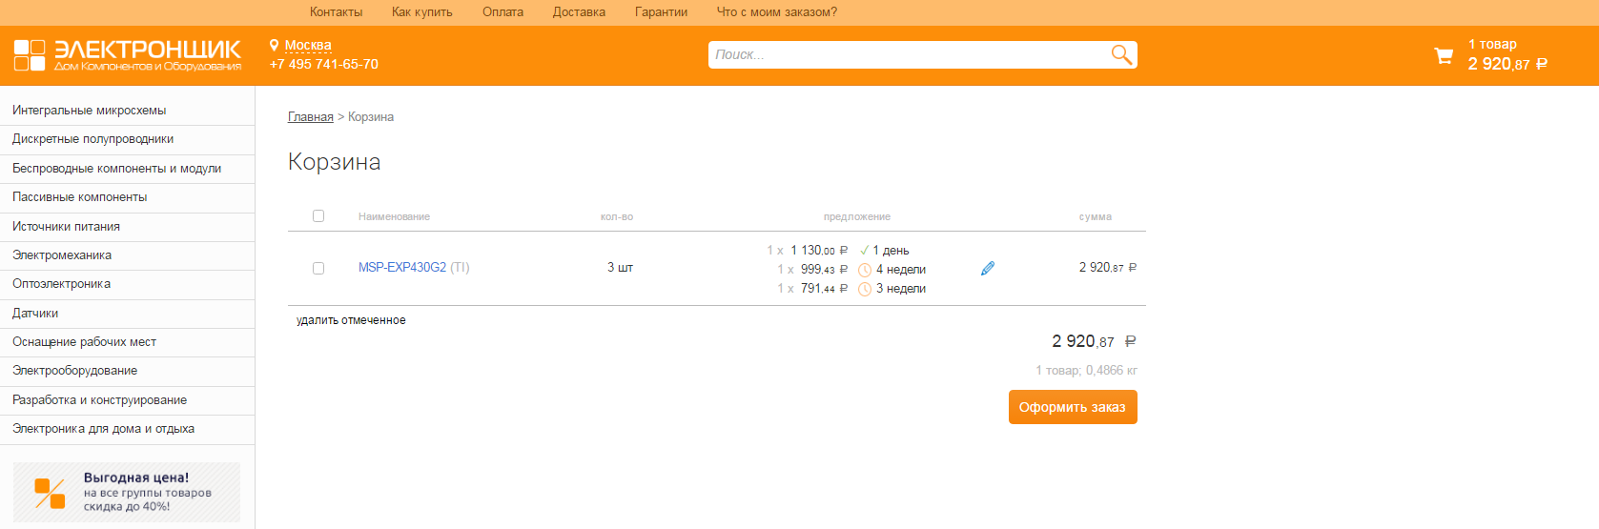The height and width of the screenshot is (529, 1599).
Task: Click the cart total 2 920,87 in header
Action: (x=1507, y=64)
